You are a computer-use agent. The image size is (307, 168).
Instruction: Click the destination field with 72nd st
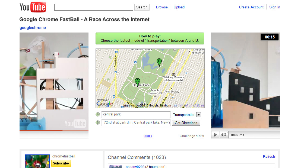tap(136, 123)
